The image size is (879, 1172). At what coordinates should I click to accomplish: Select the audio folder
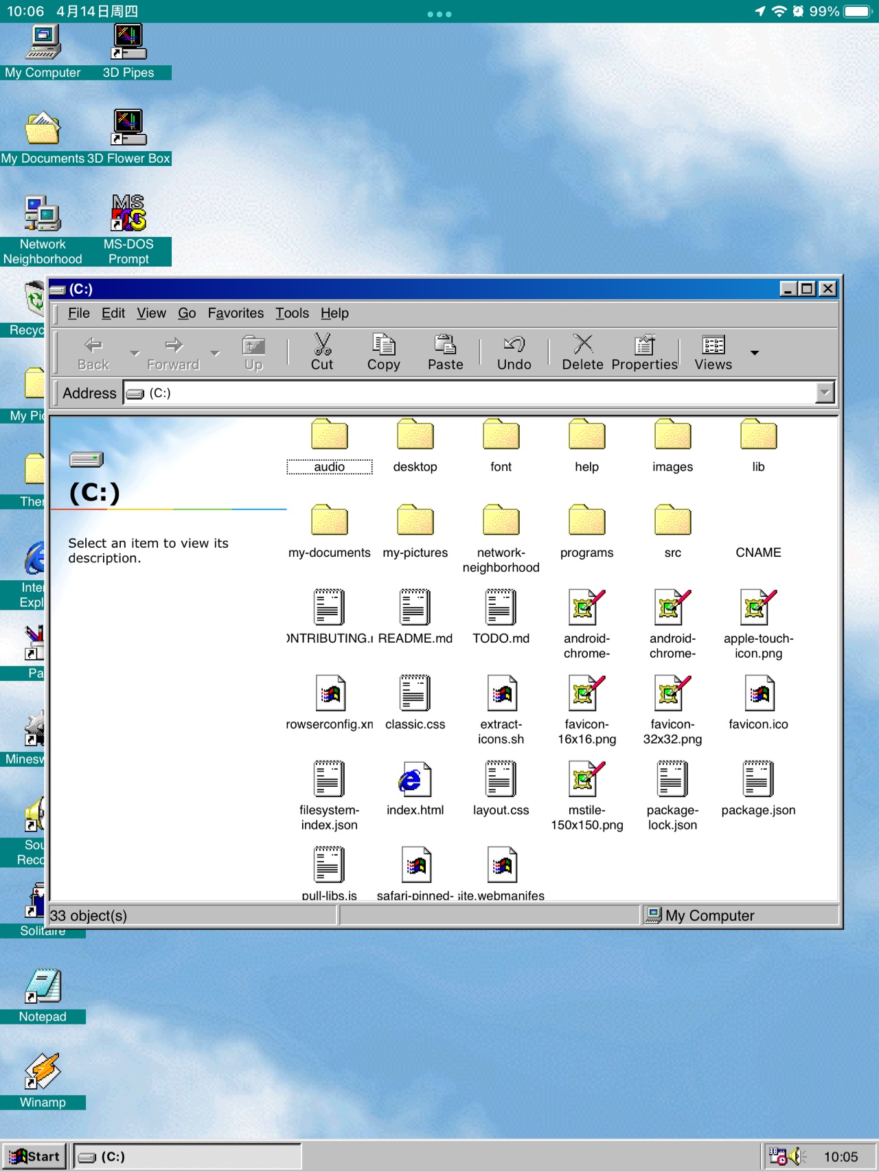coord(330,446)
